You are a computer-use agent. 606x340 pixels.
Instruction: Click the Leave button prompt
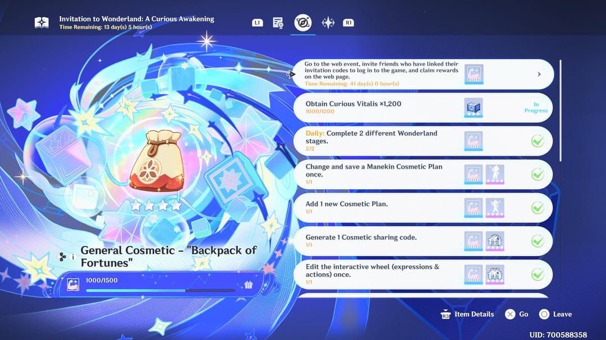[555, 314]
